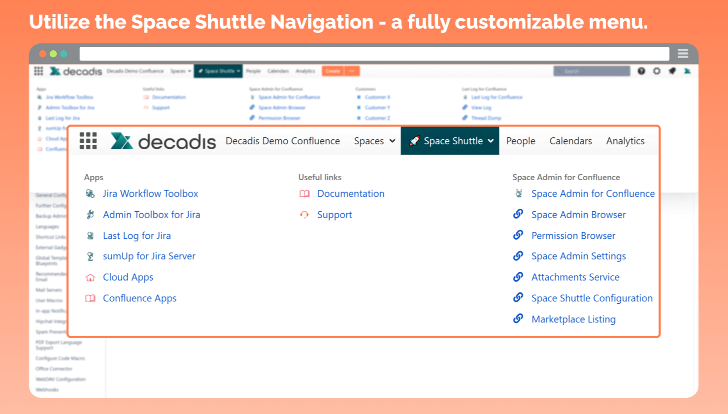Screen dimensions: 728x414
Task: Open the enlarged Space Admin Browser link
Action: coord(579,215)
